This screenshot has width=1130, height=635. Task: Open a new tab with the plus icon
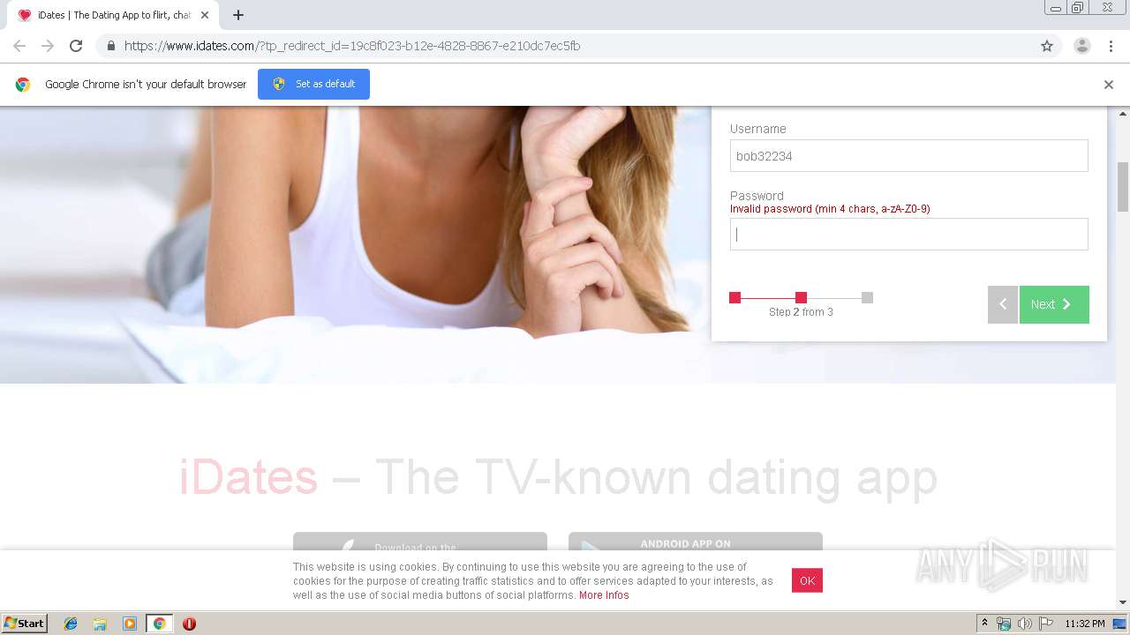click(238, 15)
